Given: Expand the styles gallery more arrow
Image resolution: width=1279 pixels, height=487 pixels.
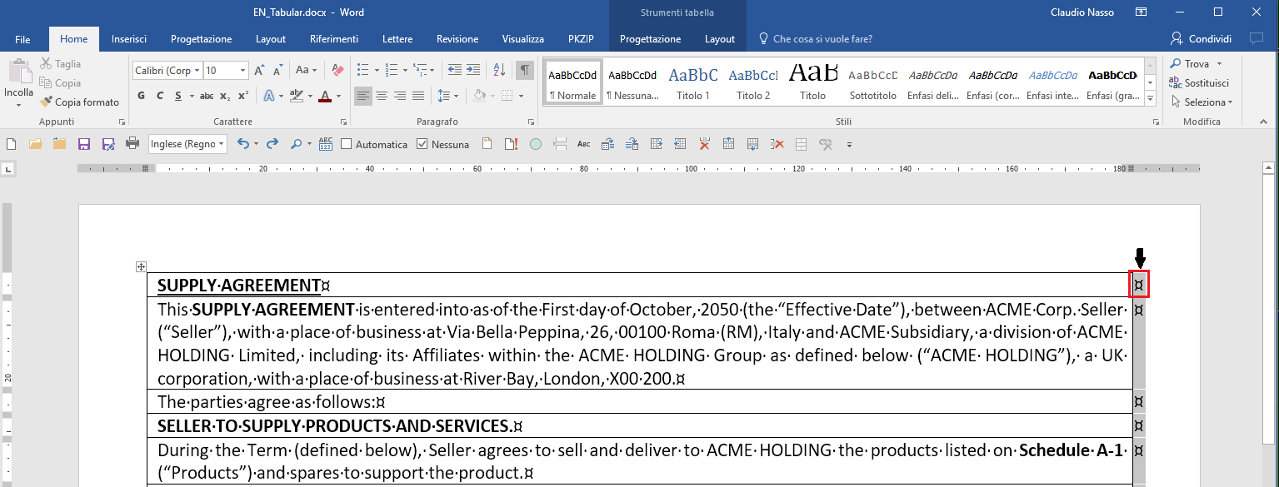Looking at the screenshot, I should click(x=1151, y=99).
